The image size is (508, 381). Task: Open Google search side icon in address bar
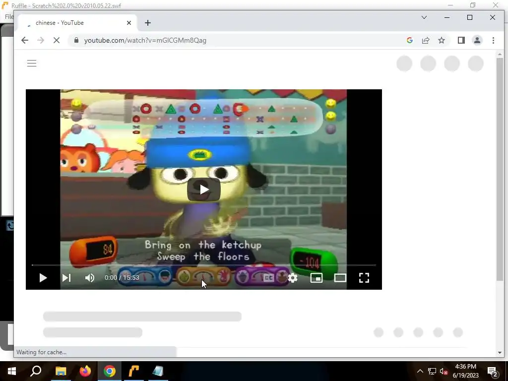pyautogui.click(x=409, y=40)
